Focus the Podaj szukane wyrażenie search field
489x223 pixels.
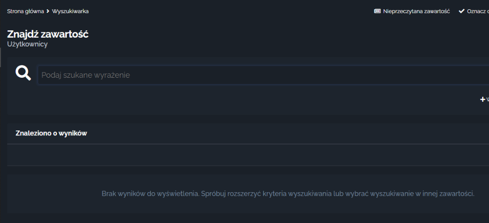click(x=263, y=75)
